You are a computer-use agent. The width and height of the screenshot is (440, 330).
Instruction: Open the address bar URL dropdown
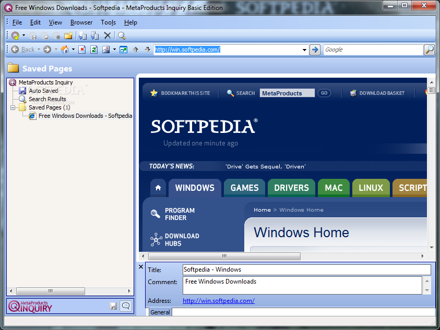pos(304,50)
